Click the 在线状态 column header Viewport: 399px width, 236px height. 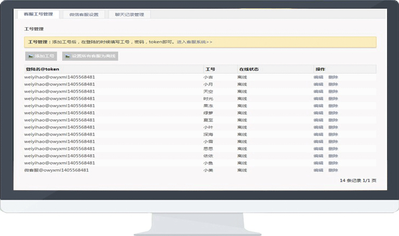point(249,69)
